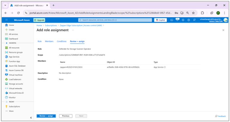Screen dimensions: 230x122
Task: Select member name zappermft20251018123033
Action: (x=71, y=67)
